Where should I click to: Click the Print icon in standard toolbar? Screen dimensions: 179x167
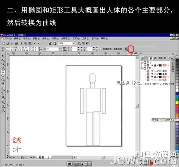16,44
